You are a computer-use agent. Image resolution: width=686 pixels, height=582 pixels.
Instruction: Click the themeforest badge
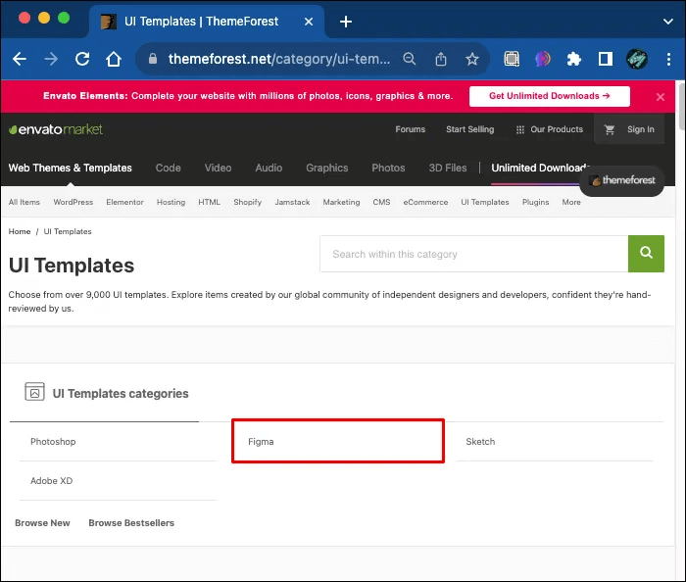pos(621,180)
